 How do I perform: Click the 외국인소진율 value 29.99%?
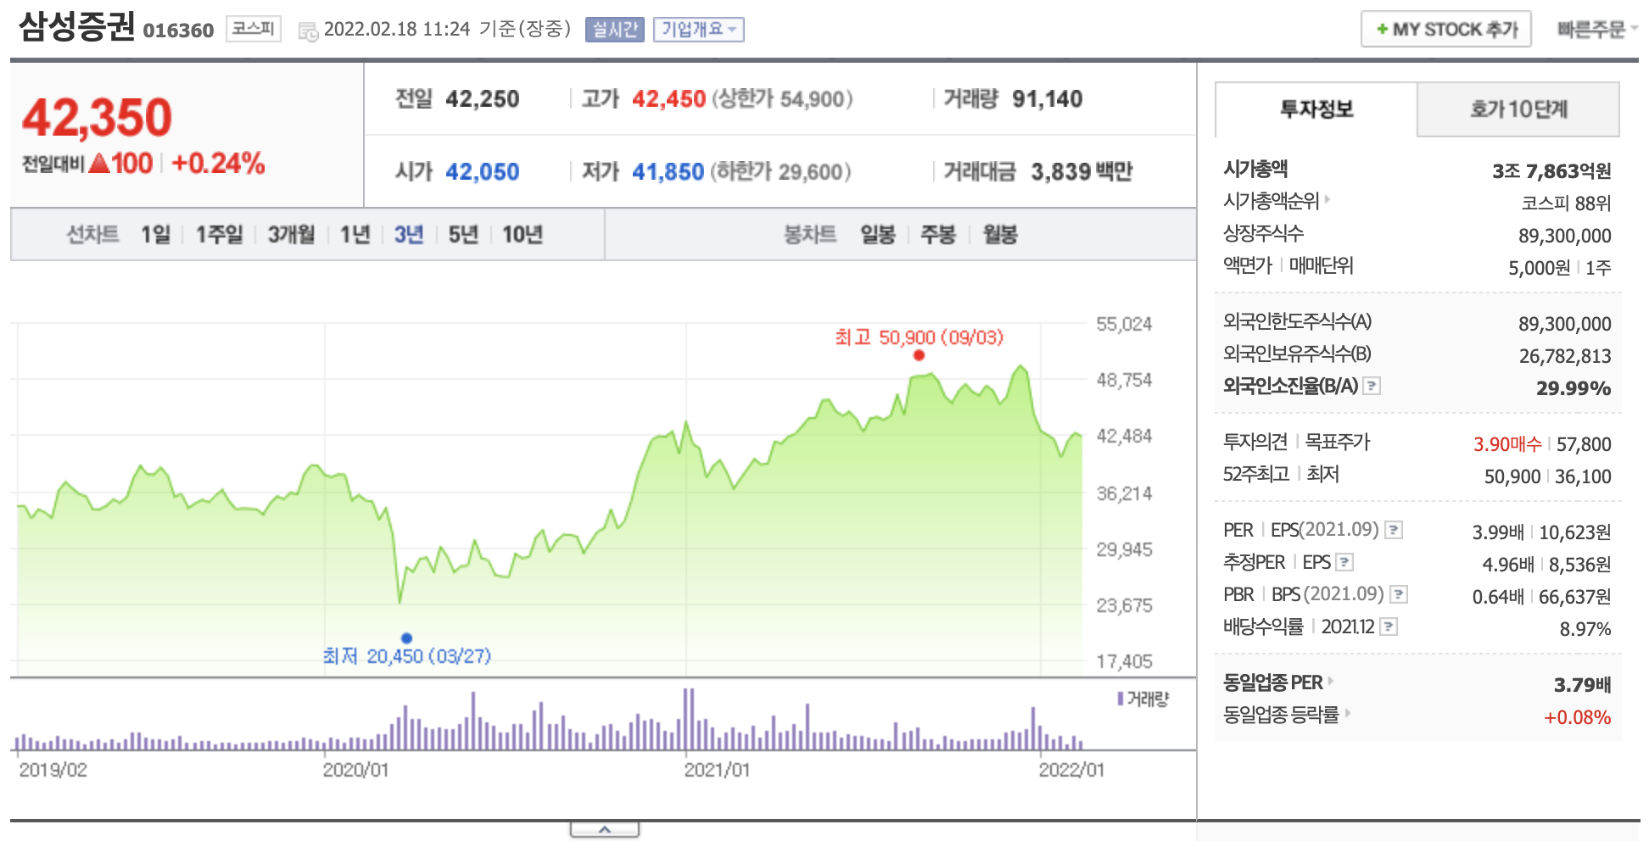1574,388
